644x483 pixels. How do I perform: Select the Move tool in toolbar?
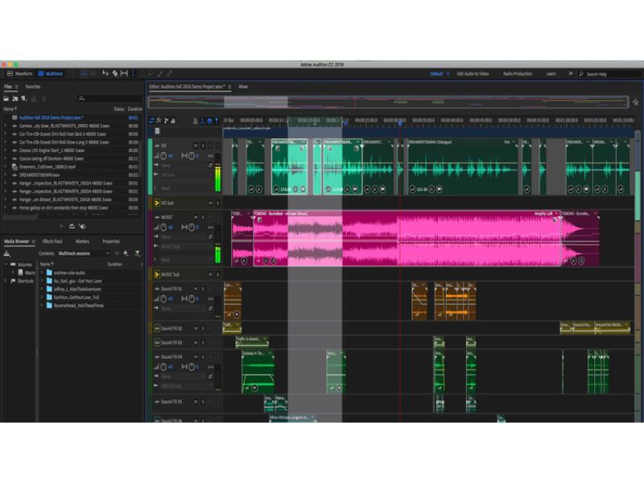click(x=104, y=73)
